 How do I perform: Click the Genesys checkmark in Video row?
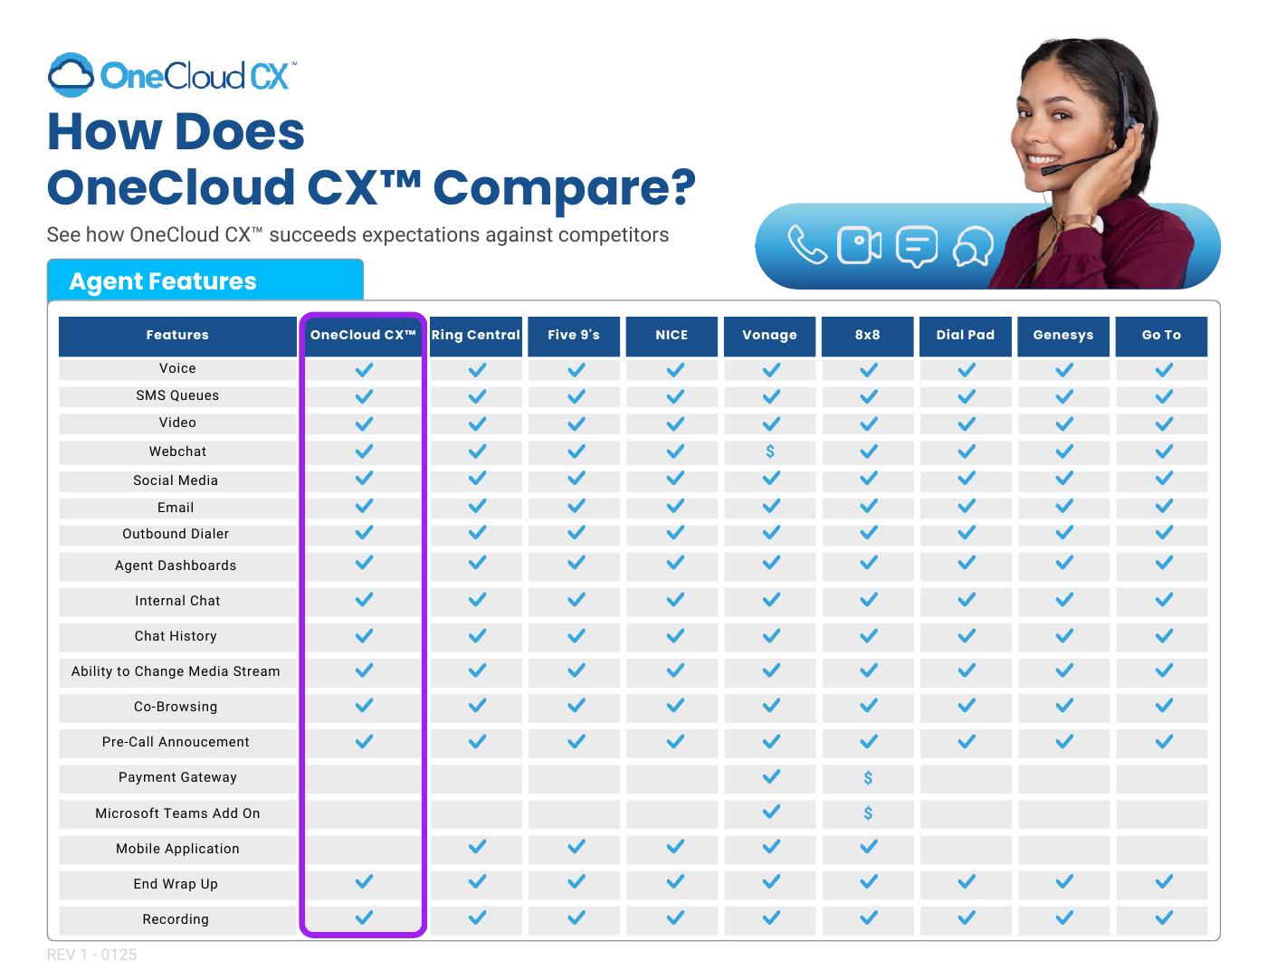click(1064, 423)
